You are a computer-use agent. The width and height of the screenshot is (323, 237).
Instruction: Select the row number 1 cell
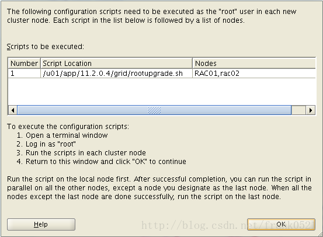[25, 74]
